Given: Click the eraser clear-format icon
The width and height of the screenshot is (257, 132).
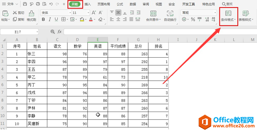Looking at the screenshot, I should tap(100, 19).
